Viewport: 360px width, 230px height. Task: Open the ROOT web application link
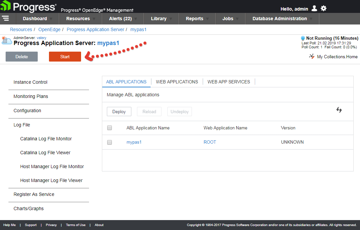[210, 142]
